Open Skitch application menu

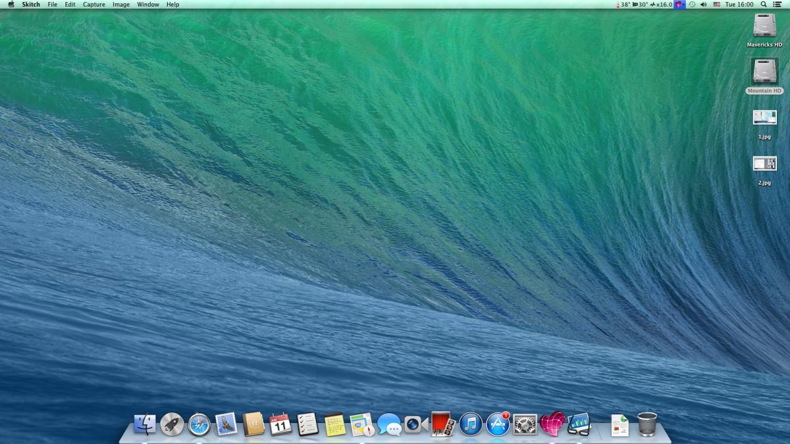31,5
